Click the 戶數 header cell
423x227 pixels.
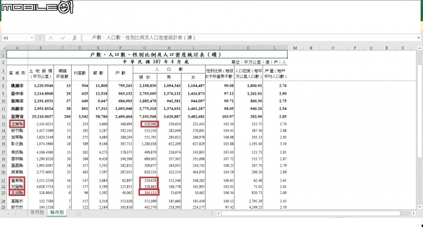click(120, 73)
